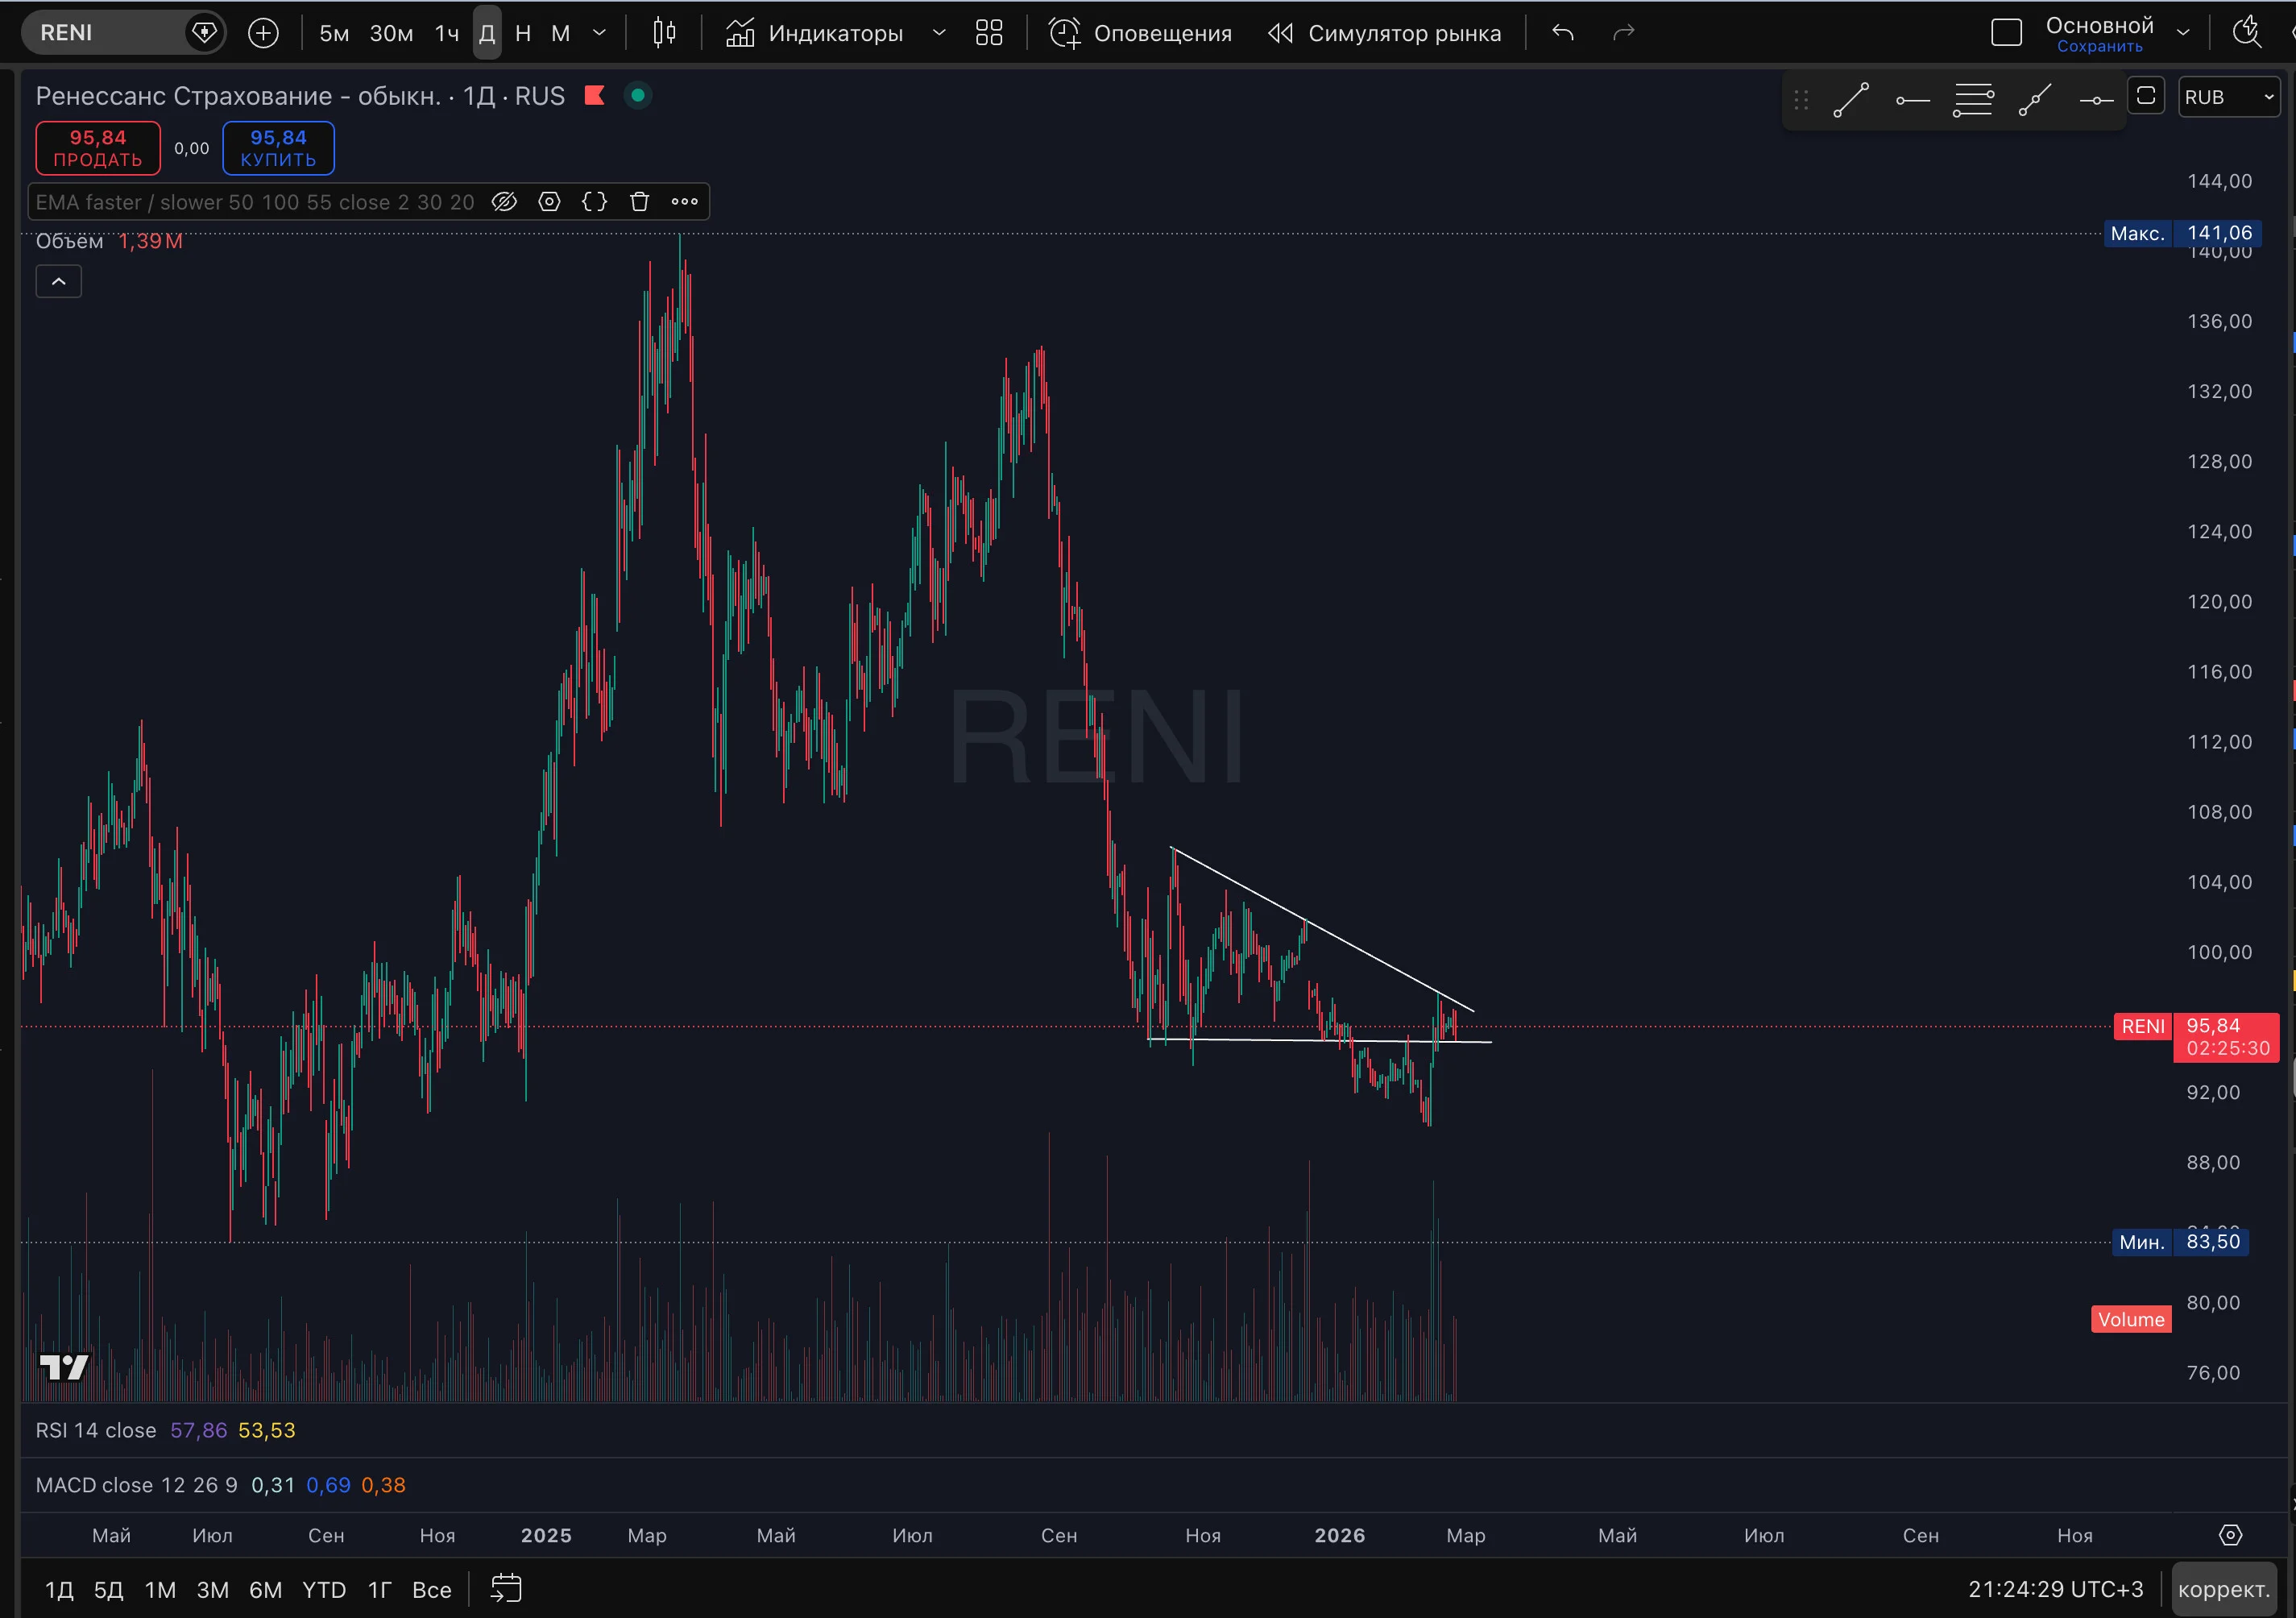
Task: Redo the chart action
Action: pos(1624,33)
